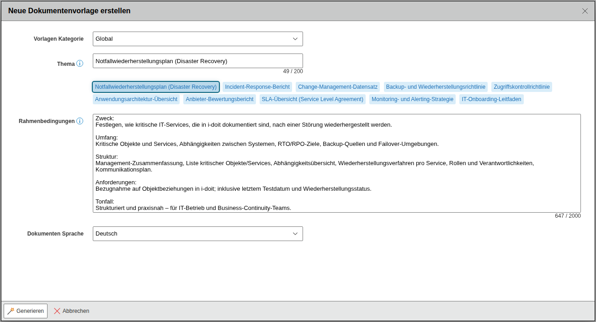
Task: Click the Dokumenten Sprache label
Action: coord(55,234)
